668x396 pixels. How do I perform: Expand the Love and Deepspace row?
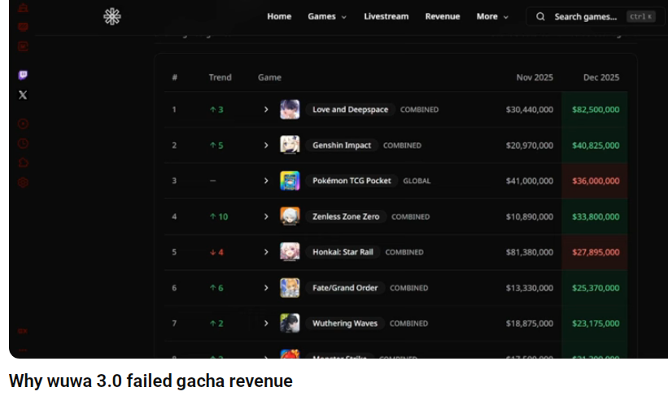tap(266, 110)
